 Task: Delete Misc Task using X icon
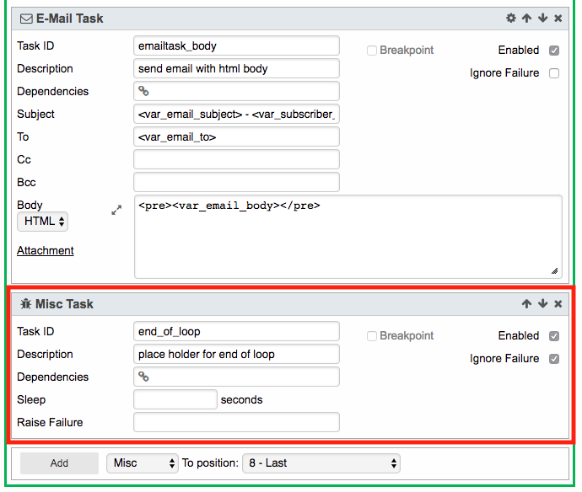pos(558,303)
